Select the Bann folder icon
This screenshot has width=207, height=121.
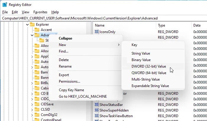[x=37, y=78]
